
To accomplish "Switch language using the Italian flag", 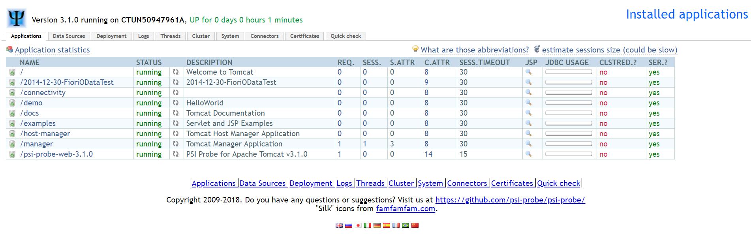I will click(x=368, y=225).
